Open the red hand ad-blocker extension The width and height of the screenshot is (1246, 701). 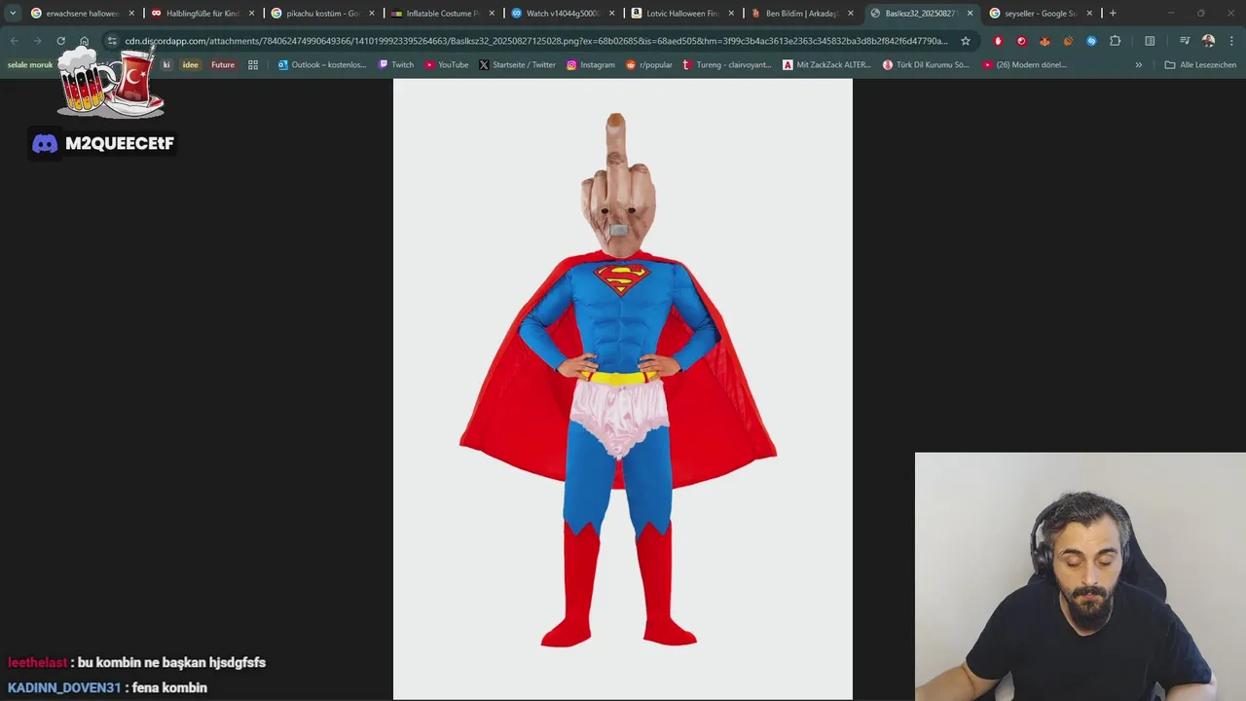[x=998, y=41]
